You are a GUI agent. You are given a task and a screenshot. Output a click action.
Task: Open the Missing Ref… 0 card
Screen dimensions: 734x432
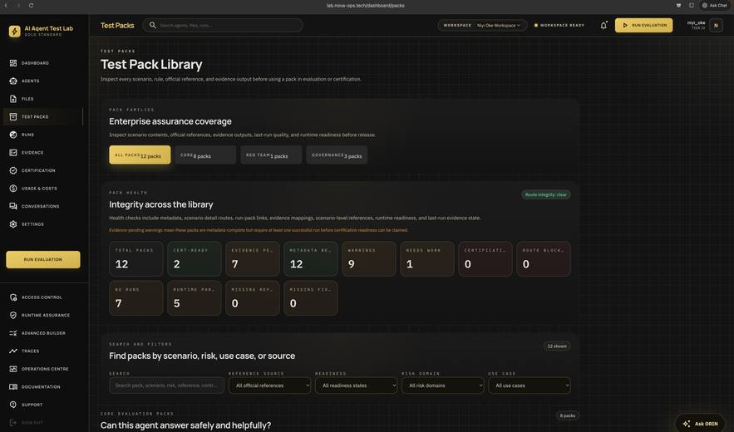253,298
